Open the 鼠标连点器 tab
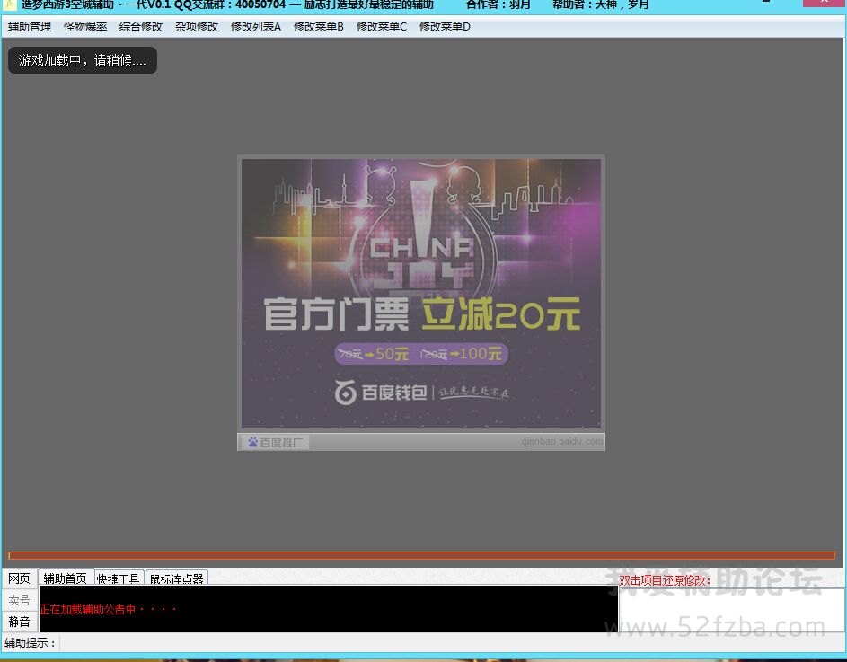This screenshot has height=662, width=847. 177,578
